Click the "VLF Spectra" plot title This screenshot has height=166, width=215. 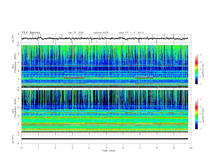coord(31,33)
